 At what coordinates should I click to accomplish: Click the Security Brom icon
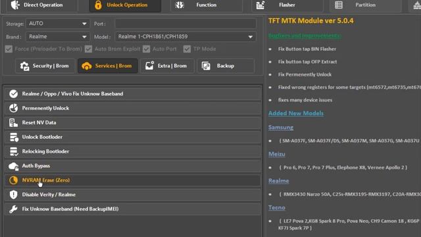[x=25, y=66]
